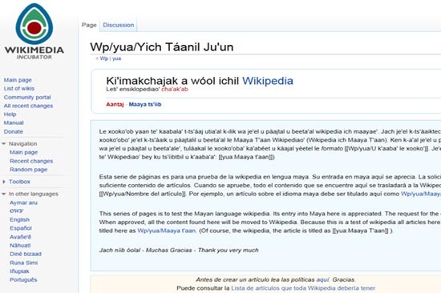
Task: Collapse the Navigation section arrow
Action: coord(4,144)
